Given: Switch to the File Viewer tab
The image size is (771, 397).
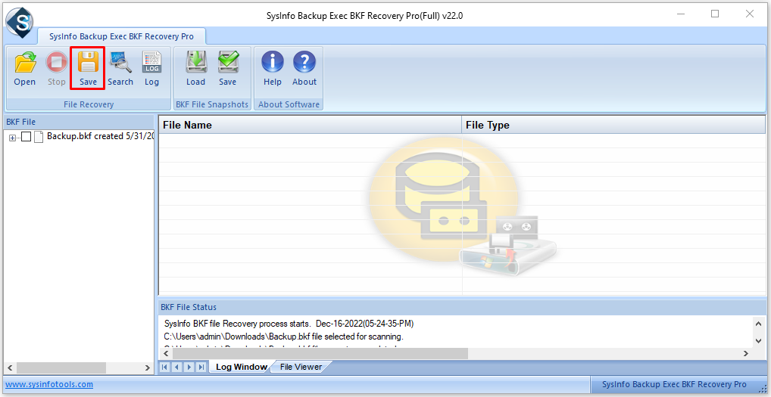Looking at the screenshot, I should (x=301, y=367).
